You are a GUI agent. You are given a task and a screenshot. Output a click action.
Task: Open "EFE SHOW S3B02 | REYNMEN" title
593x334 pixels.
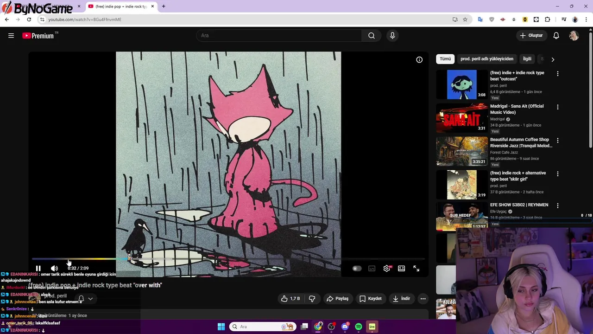point(519,205)
